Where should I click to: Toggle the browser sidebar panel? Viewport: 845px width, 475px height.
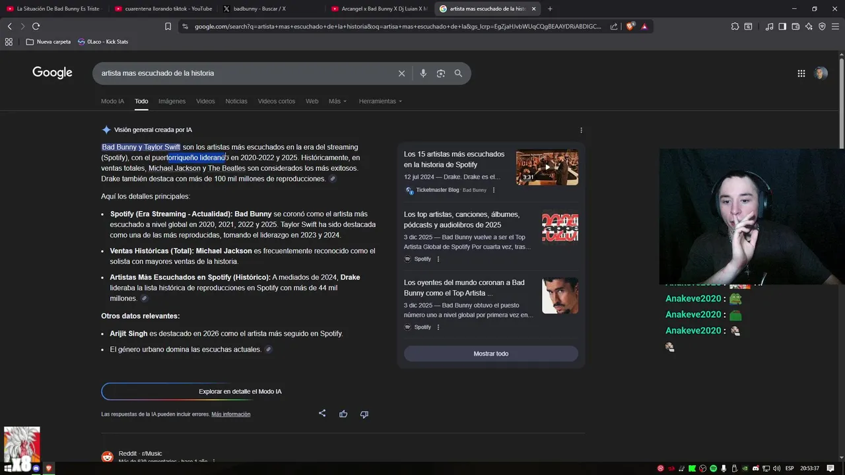pos(782,26)
